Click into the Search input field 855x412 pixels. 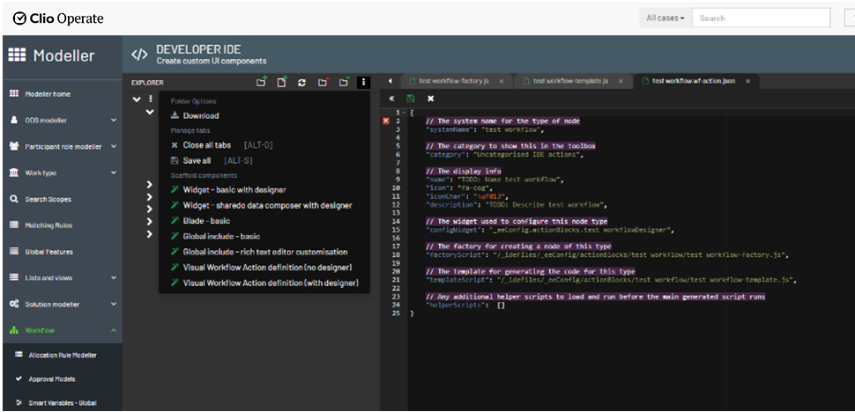pyautogui.click(x=761, y=18)
